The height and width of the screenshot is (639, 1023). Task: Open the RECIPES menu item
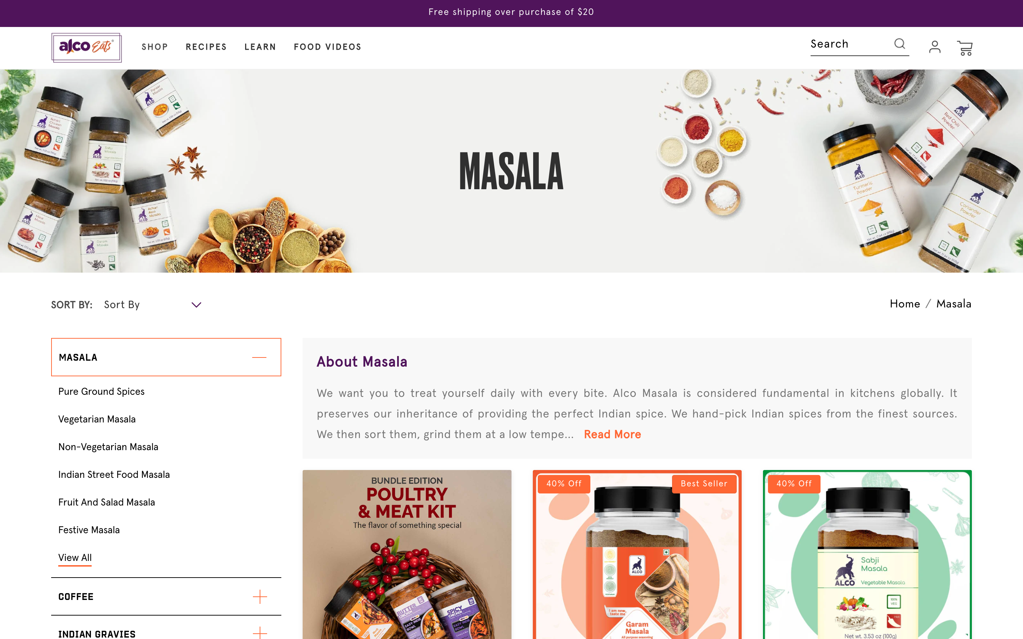click(206, 47)
